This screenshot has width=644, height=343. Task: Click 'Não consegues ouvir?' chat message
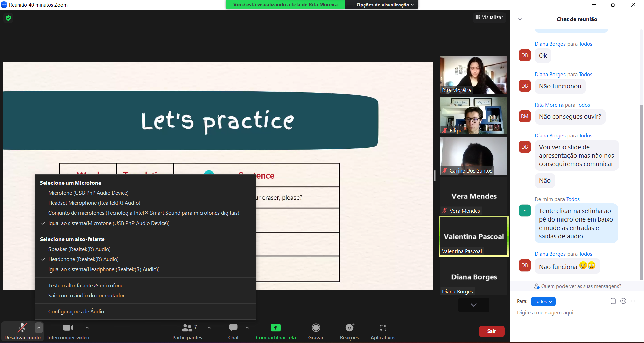570,117
